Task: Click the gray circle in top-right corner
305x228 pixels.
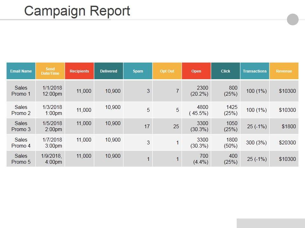Action: (x=293, y=19)
